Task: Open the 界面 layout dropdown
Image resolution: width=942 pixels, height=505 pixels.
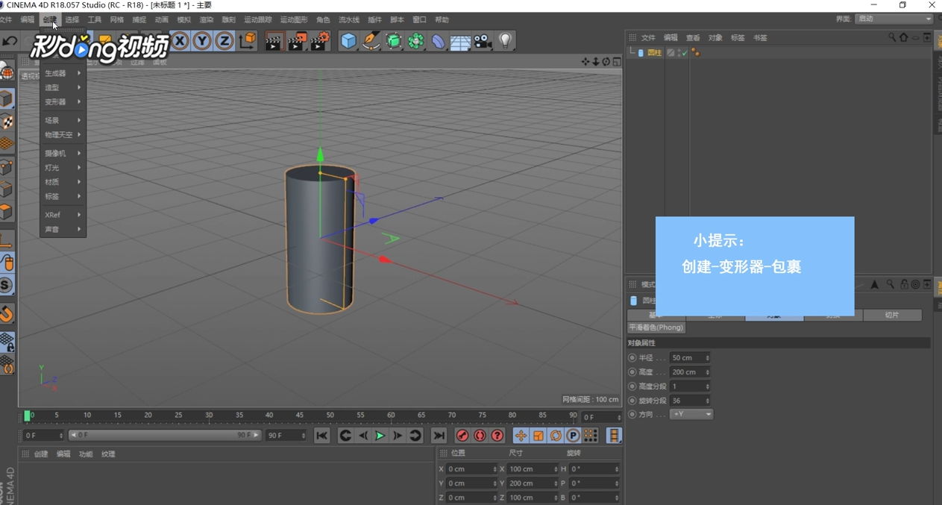Action: tap(894, 19)
